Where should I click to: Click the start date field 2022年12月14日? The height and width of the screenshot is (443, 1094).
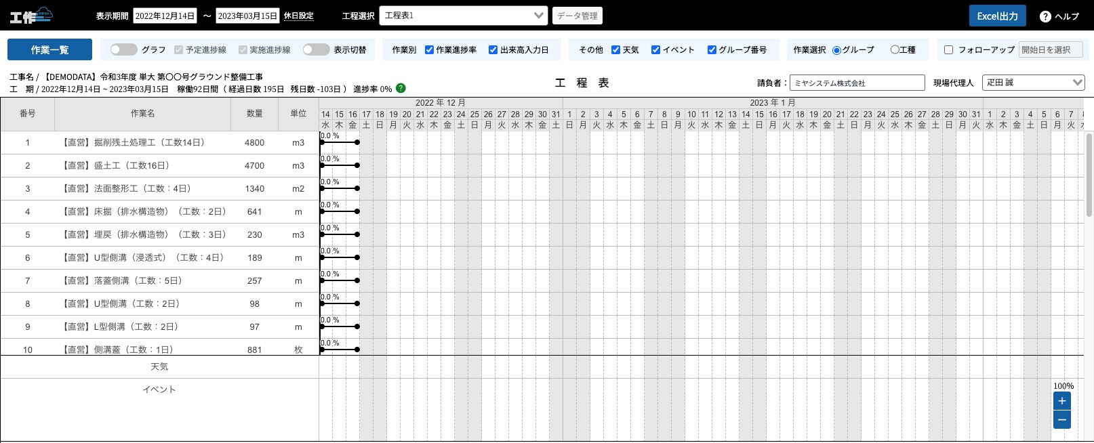pos(165,16)
